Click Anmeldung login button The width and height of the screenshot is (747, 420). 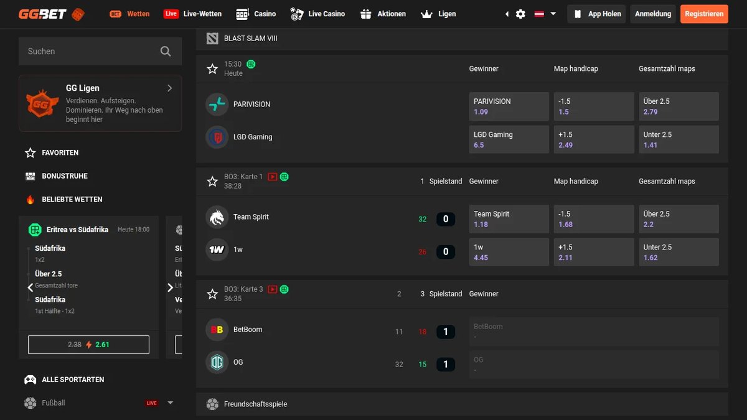(x=653, y=14)
